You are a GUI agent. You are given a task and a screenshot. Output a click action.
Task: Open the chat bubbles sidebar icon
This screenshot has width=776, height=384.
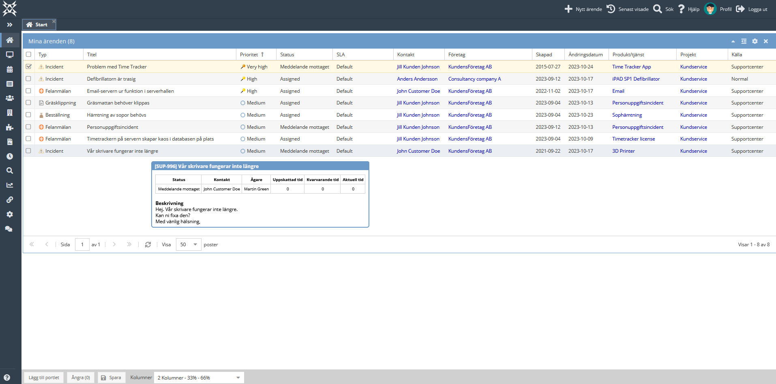pyautogui.click(x=9, y=229)
